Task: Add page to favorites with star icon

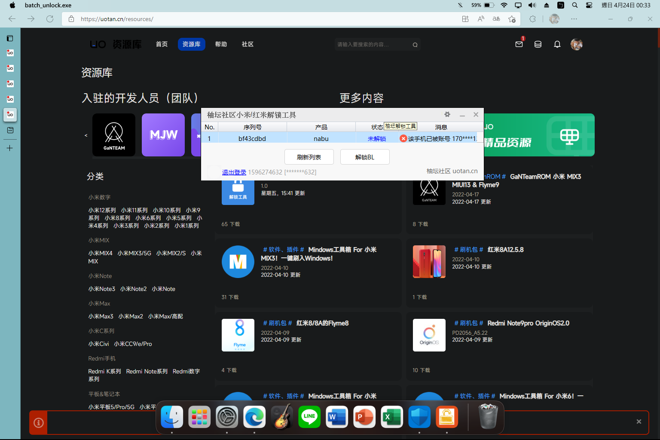Action: pos(512,19)
